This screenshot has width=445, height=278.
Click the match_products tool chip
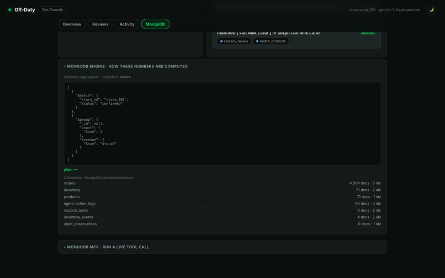pyautogui.click(x=271, y=41)
